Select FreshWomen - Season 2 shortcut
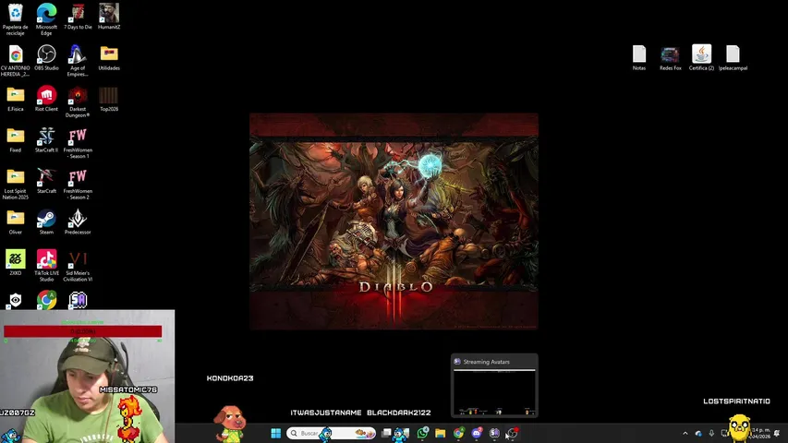The height and width of the screenshot is (443, 788). pyautogui.click(x=78, y=184)
